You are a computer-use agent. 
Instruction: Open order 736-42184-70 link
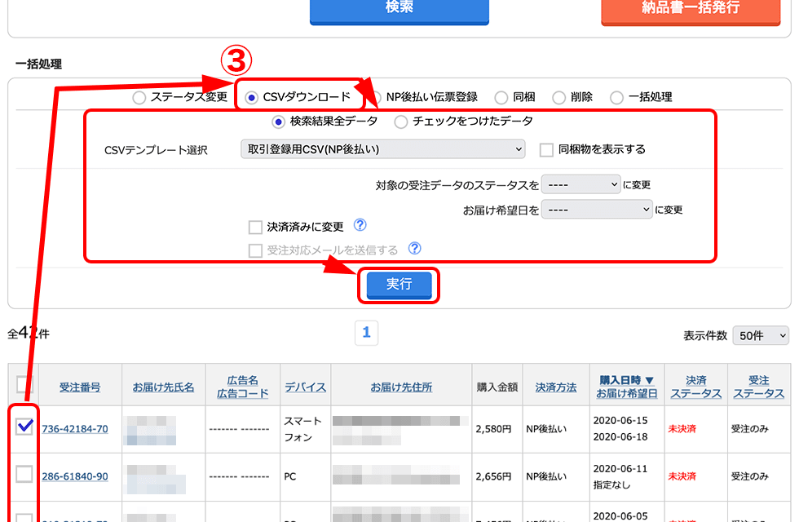(x=75, y=429)
